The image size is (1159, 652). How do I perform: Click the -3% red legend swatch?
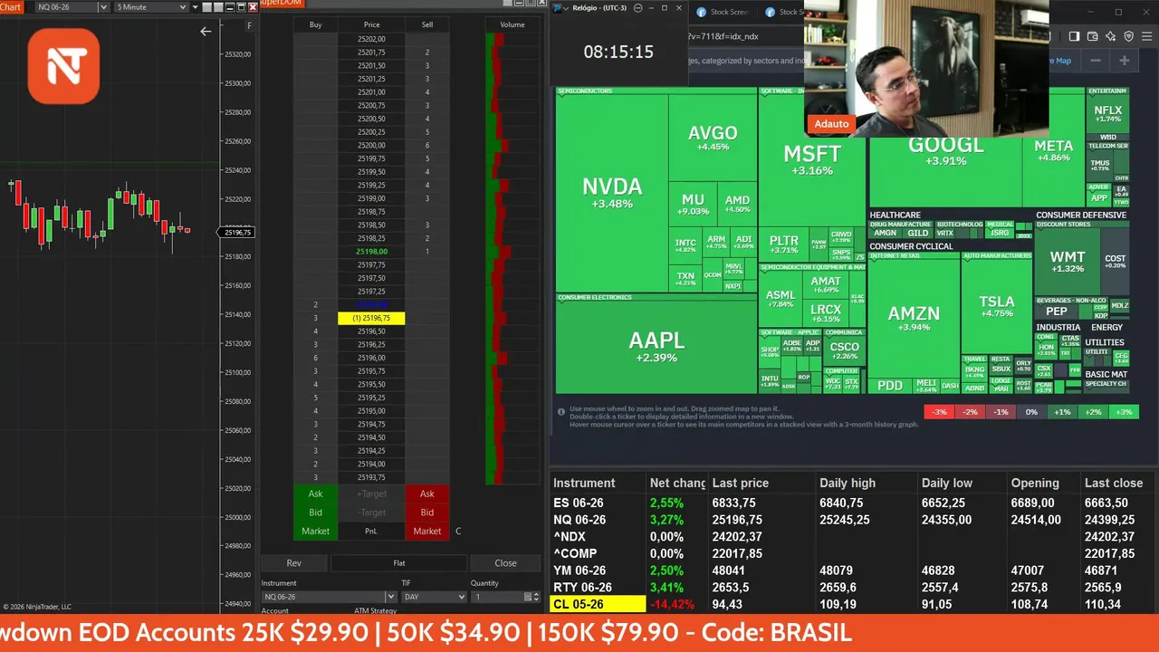point(939,412)
